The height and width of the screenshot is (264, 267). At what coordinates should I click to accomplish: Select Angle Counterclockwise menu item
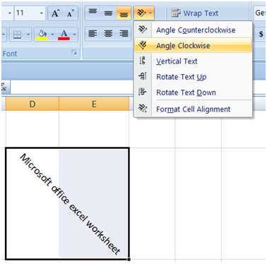(x=193, y=30)
